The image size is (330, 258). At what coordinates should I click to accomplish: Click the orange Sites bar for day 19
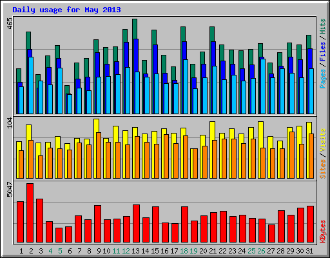pos(195,163)
